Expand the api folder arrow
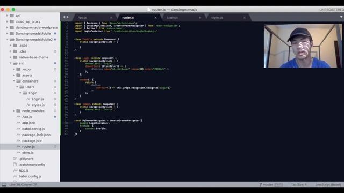 point(7,16)
